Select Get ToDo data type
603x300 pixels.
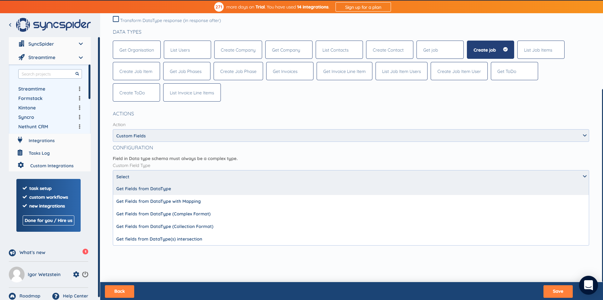pyautogui.click(x=514, y=71)
